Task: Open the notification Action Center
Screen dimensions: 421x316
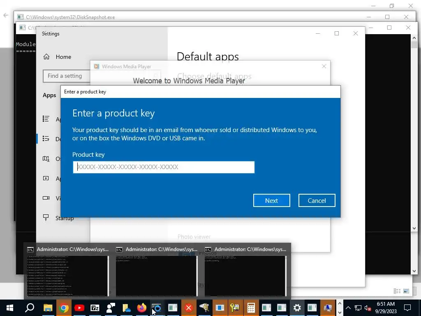Action: pyautogui.click(x=407, y=308)
